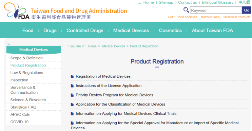Switch to the 中文版 Chinese version
Viewport: 252px width, 131px height.
(244, 2)
